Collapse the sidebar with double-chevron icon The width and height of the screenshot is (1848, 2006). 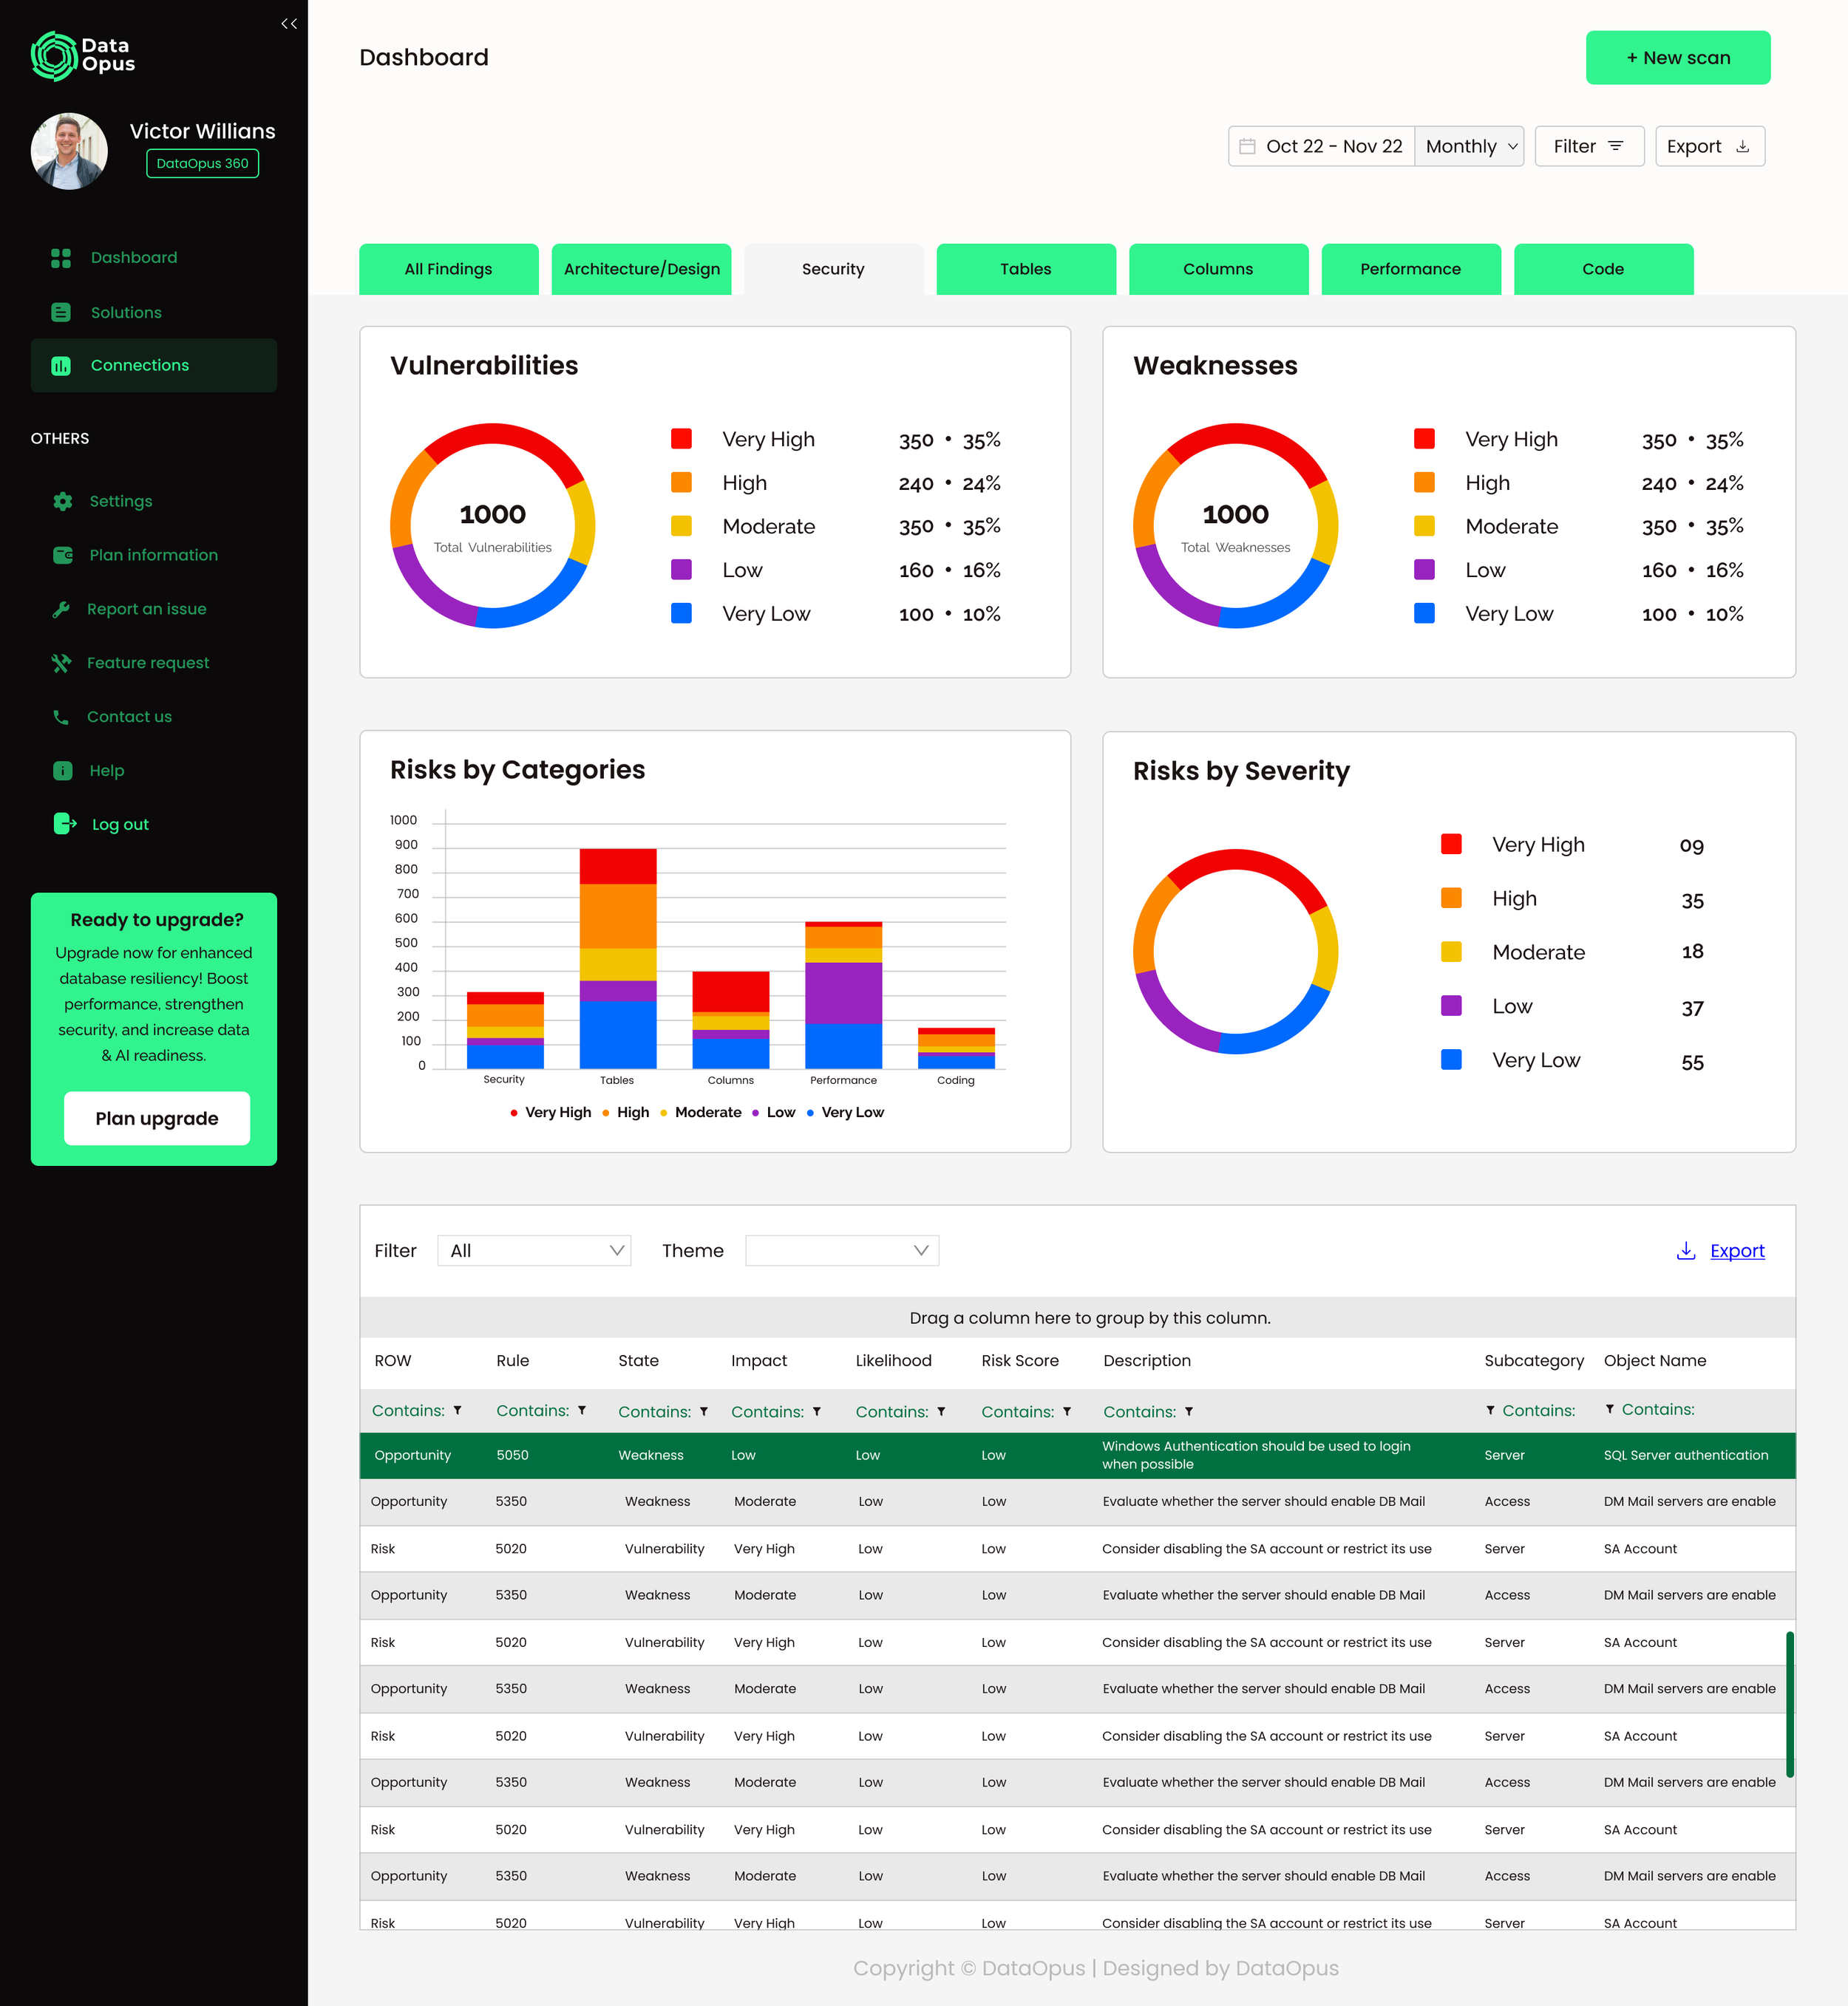[289, 24]
